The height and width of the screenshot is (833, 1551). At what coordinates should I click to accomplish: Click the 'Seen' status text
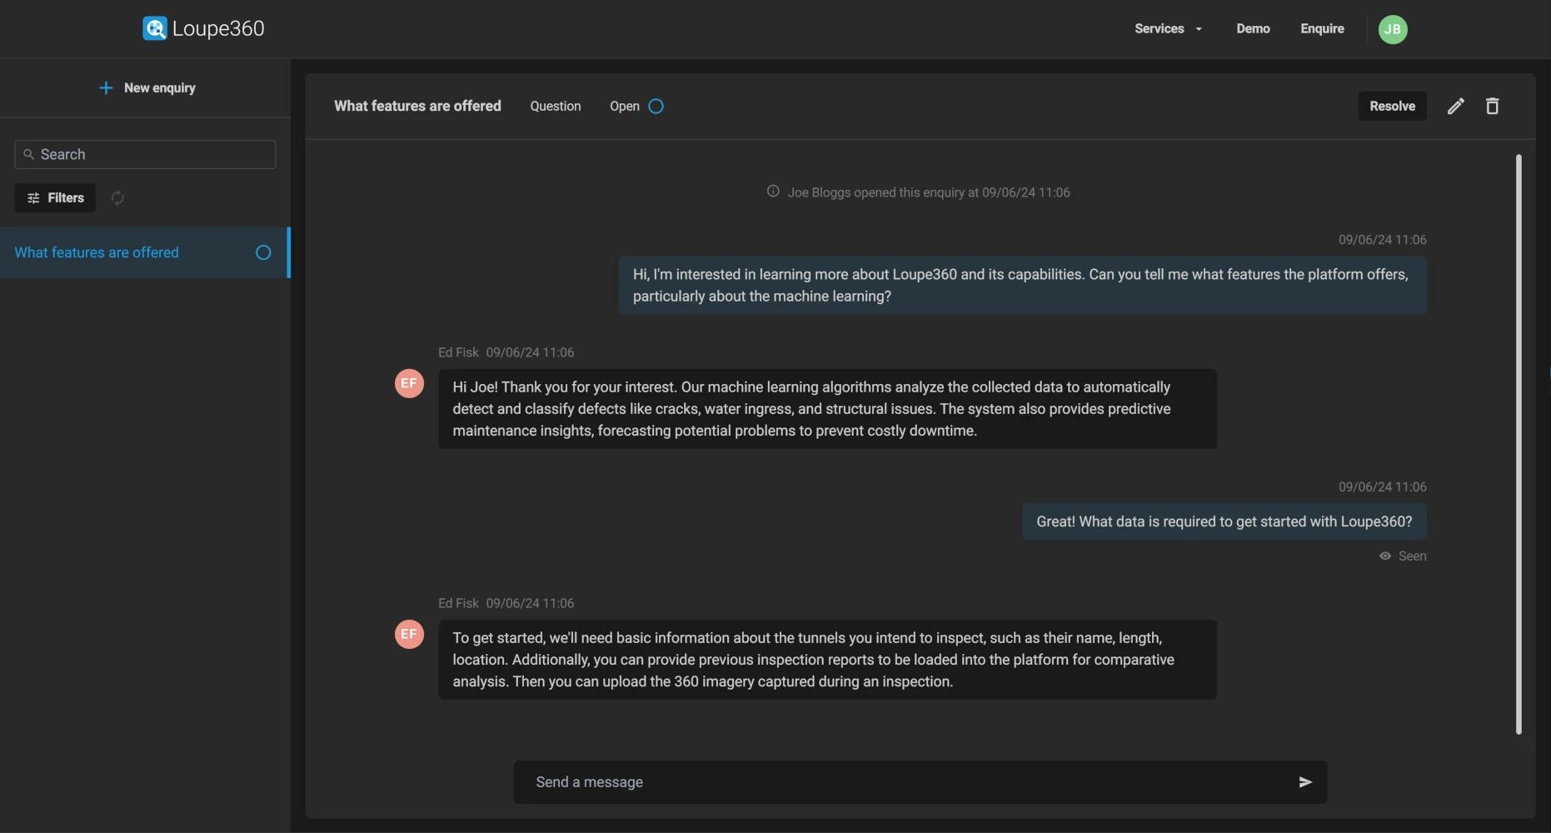(x=1412, y=556)
